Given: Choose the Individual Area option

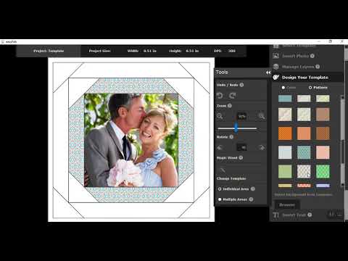Looking at the screenshot, I should tap(233, 189).
